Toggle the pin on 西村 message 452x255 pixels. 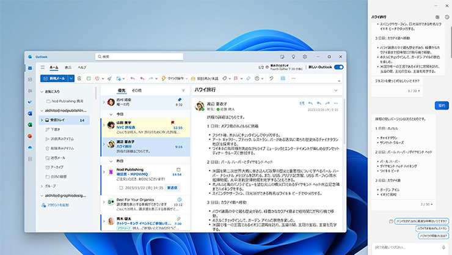(x=180, y=100)
